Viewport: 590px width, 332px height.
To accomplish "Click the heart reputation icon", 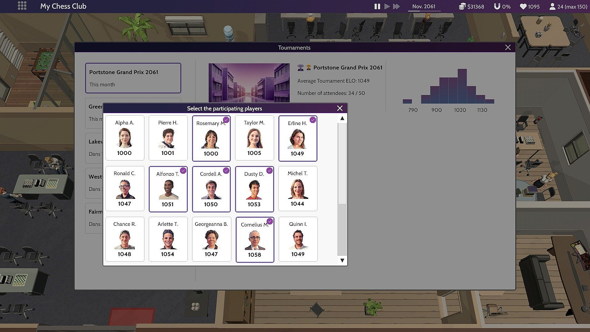I will pyautogui.click(x=523, y=6).
